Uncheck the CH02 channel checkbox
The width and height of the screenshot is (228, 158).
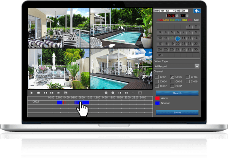173,77
